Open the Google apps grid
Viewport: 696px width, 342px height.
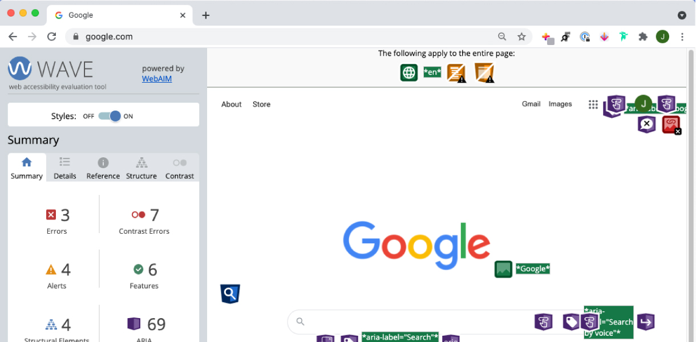593,104
